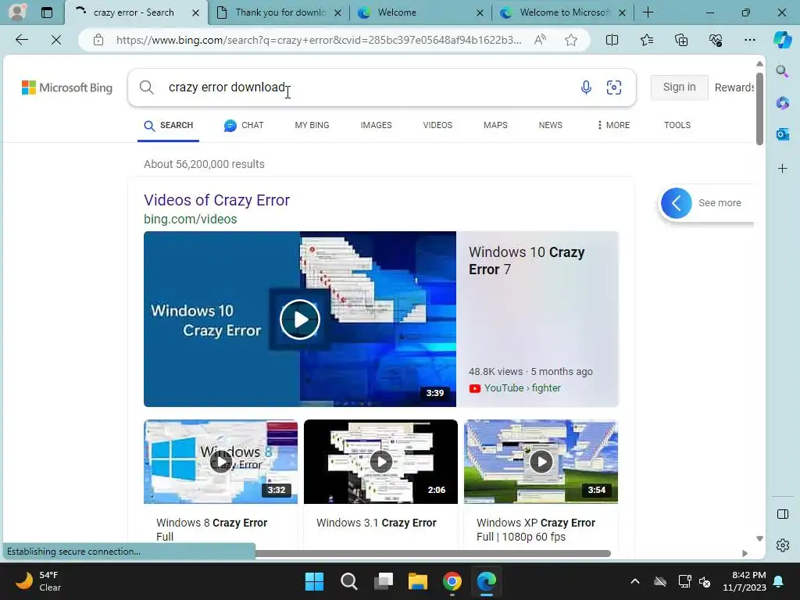
Task: Open sidebar settings gear
Action: tap(783, 545)
